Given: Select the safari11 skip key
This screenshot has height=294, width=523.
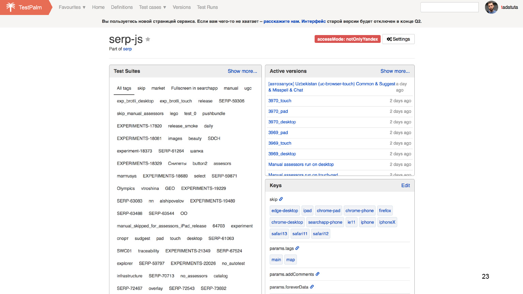Looking at the screenshot, I should (x=300, y=234).
